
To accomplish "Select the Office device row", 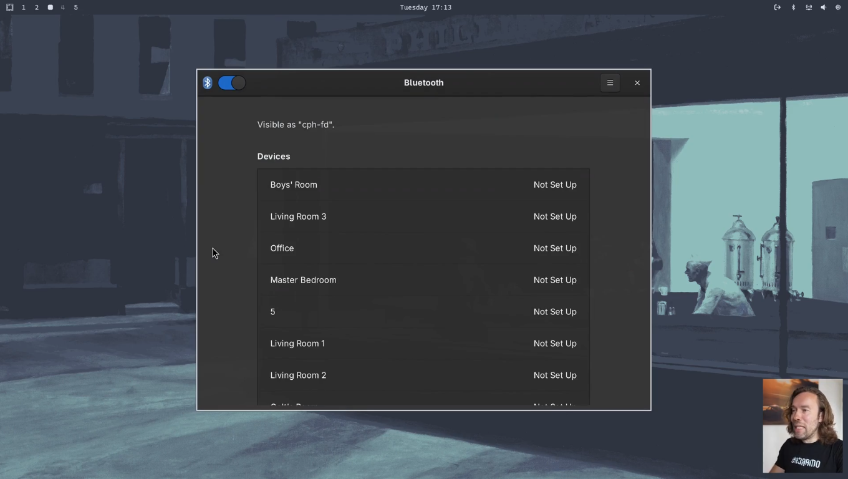I will [423, 248].
